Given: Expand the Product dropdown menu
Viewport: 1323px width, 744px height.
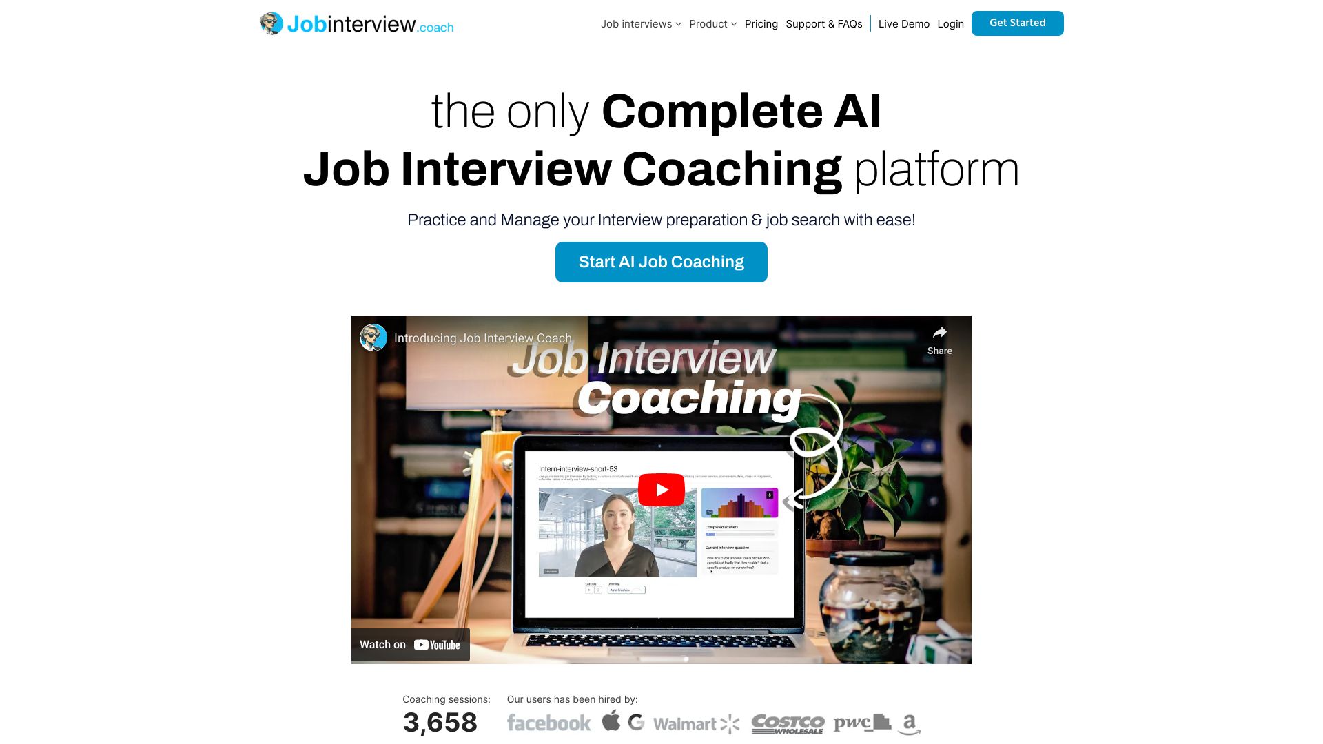Looking at the screenshot, I should point(712,23).
